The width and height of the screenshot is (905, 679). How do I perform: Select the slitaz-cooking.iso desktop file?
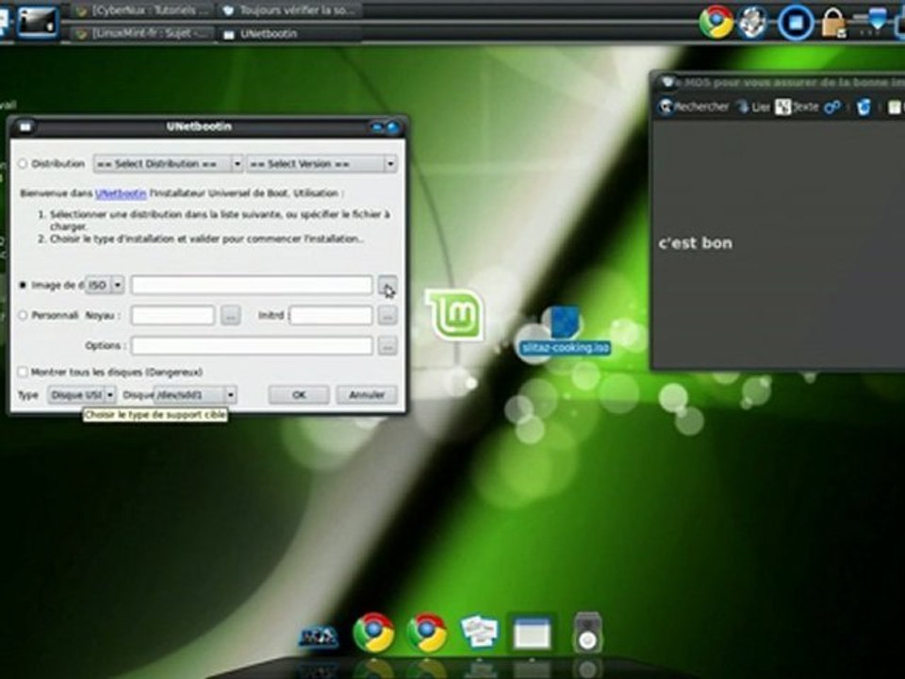pos(564,333)
